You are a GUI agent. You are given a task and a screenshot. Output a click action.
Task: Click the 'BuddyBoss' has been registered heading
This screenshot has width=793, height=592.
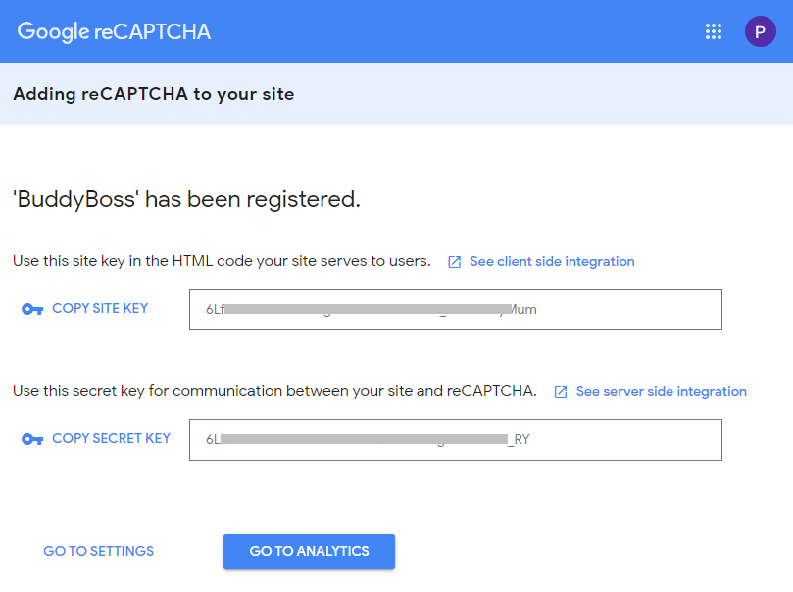tap(186, 200)
